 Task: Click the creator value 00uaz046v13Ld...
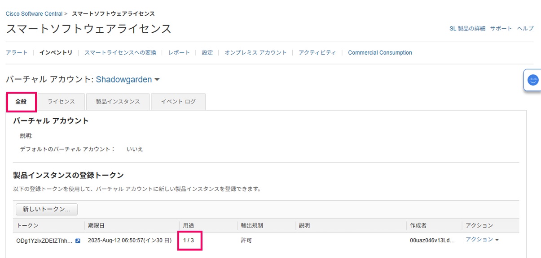(432, 241)
